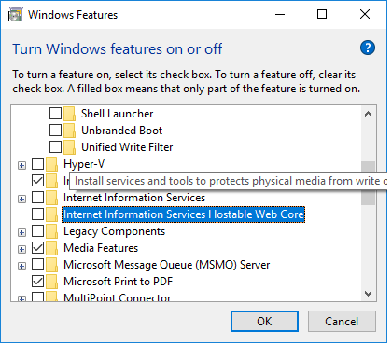The image size is (392, 345).
Task: Enable the Unbranded Boot checkbox
Action: point(55,131)
